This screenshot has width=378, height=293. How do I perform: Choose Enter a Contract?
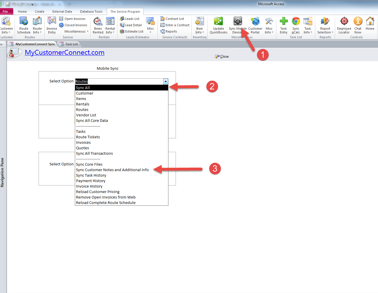pyautogui.click(x=175, y=25)
